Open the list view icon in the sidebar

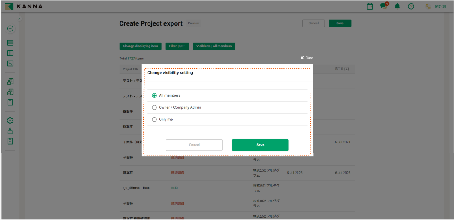10,43
